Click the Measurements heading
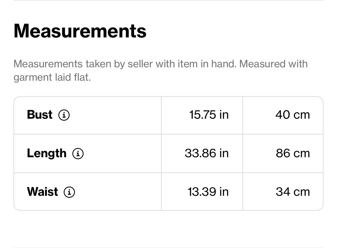This screenshot has height=248, width=337. click(80, 31)
